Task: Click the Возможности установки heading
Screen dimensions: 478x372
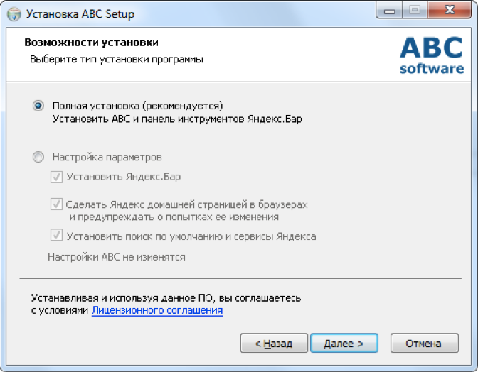Action: click(91, 43)
